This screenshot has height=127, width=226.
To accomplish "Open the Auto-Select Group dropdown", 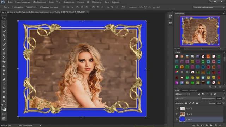I will pos(31,7).
